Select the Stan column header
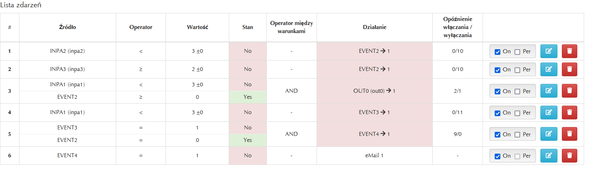 point(247,27)
